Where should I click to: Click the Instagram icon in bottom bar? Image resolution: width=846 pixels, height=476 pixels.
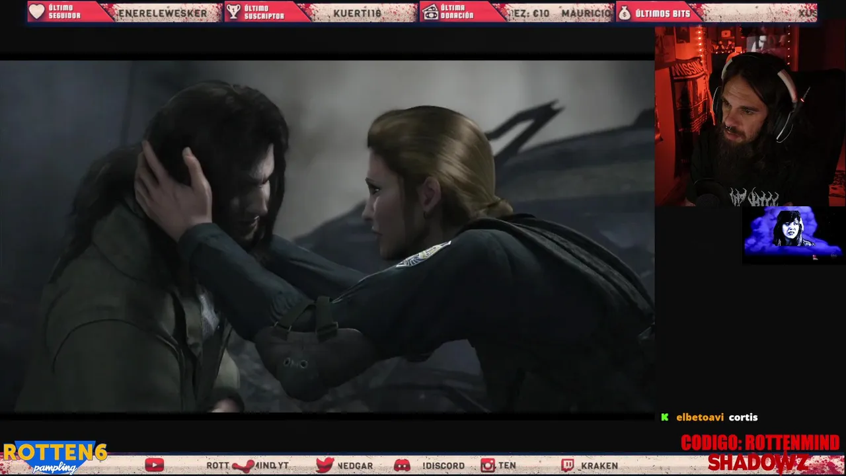pos(488,465)
